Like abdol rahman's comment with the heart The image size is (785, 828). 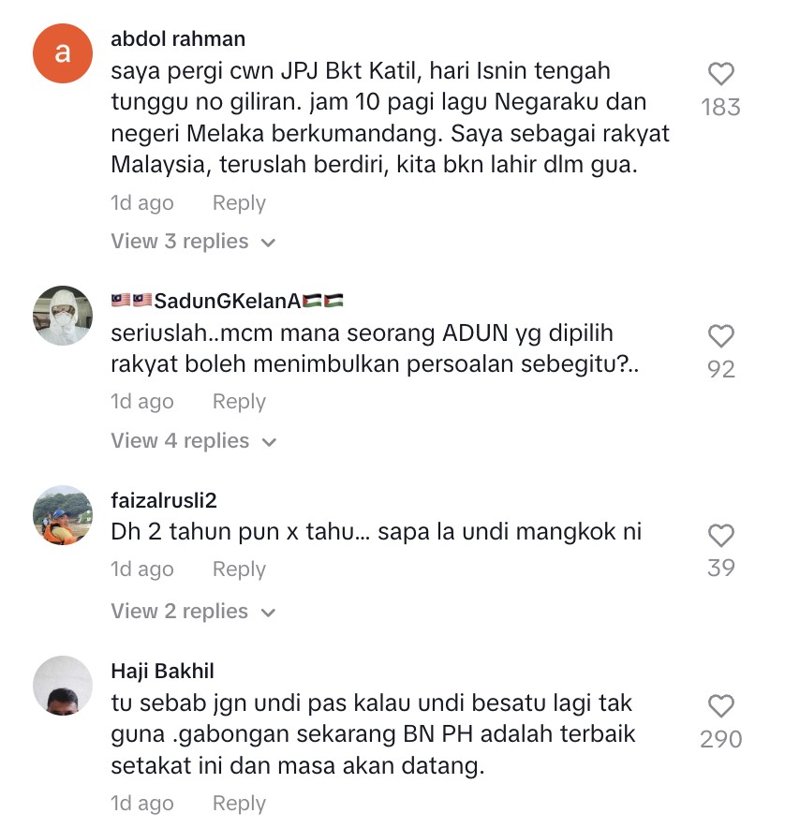[720, 74]
